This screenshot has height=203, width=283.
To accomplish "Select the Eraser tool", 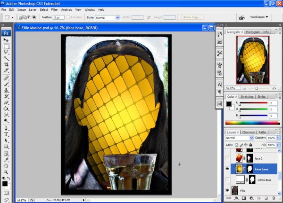I will coord(6,102).
